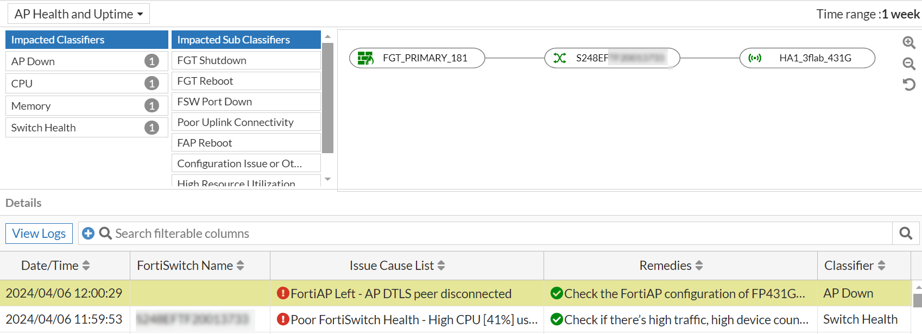This screenshot has width=922, height=334.
Task: Click the FortiSwitch icon in topology
Action: 559,58
